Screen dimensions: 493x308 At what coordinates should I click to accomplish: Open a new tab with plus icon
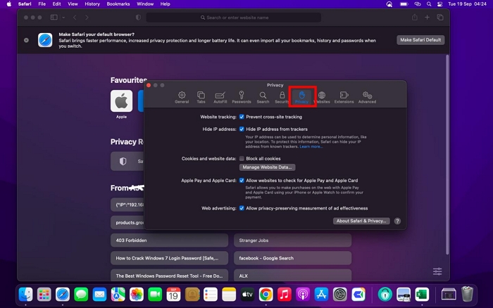(427, 18)
